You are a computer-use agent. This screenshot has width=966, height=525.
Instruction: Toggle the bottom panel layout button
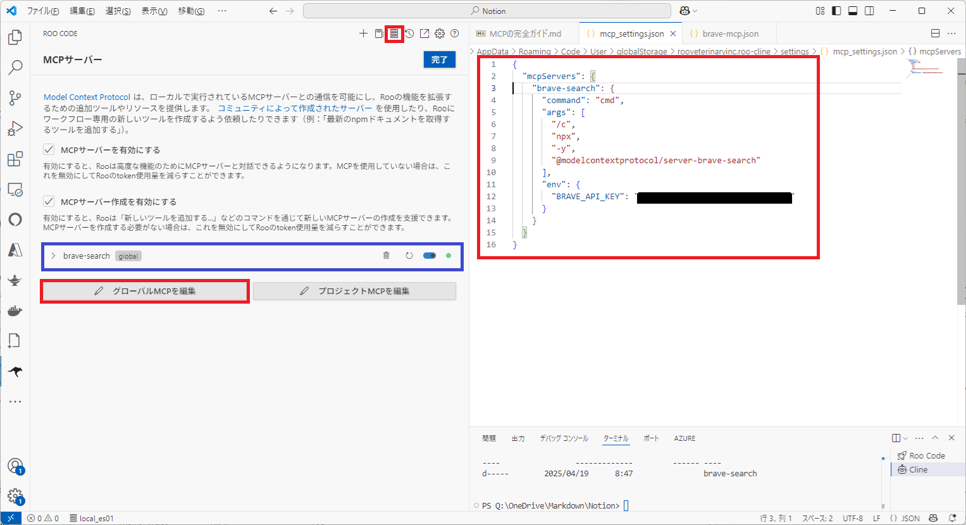853,11
